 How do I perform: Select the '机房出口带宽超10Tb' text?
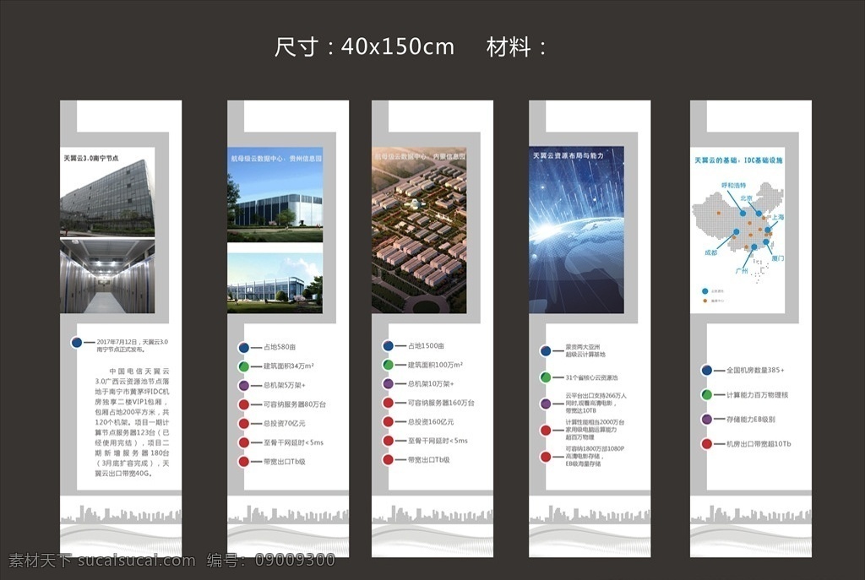point(759,443)
